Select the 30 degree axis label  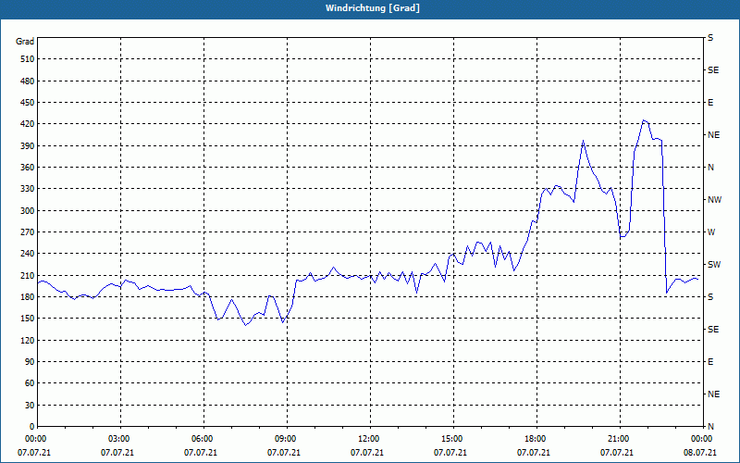point(30,405)
